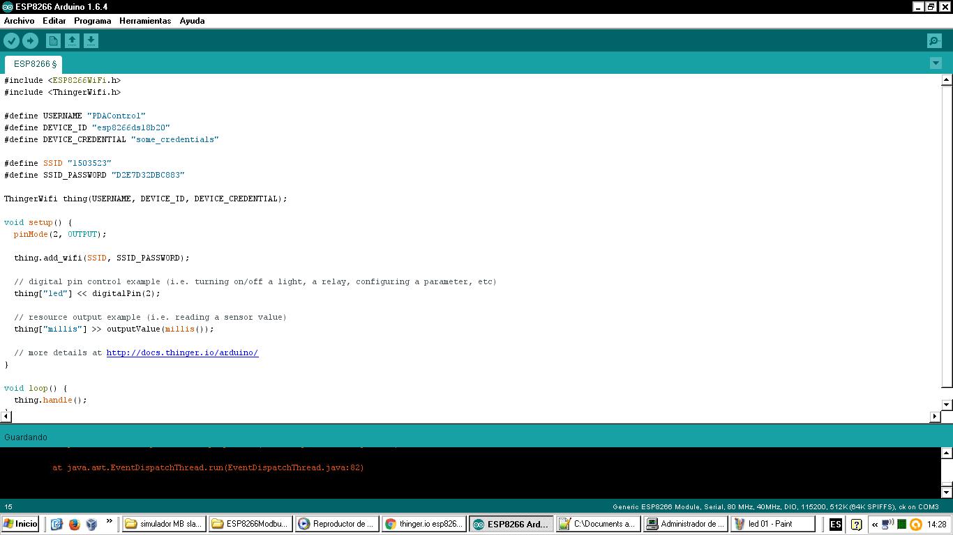Launch VirtualBox cube icon in quick launch

(x=91, y=524)
